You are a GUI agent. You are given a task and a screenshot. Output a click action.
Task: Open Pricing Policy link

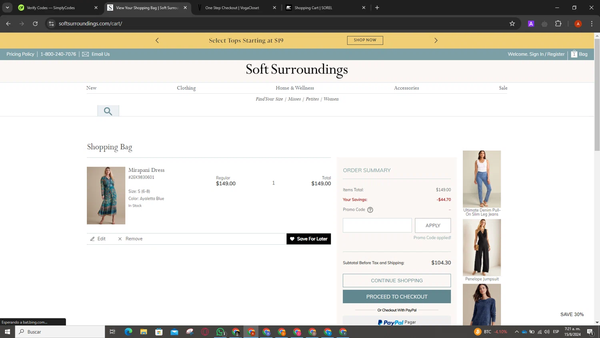point(20,54)
